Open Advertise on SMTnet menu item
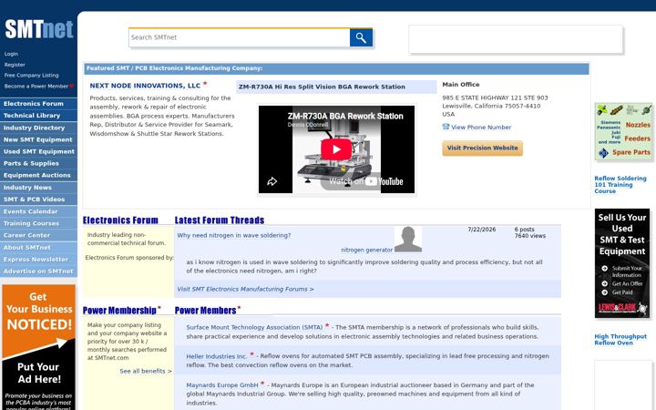656x410 pixels. (38, 272)
